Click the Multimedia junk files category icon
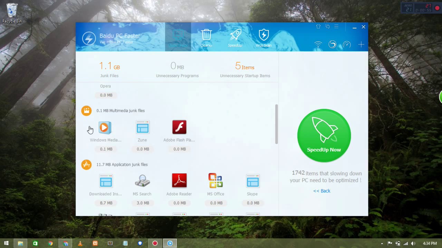The width and height of the screenshot is (442, 248). click(x=86, y=111)
